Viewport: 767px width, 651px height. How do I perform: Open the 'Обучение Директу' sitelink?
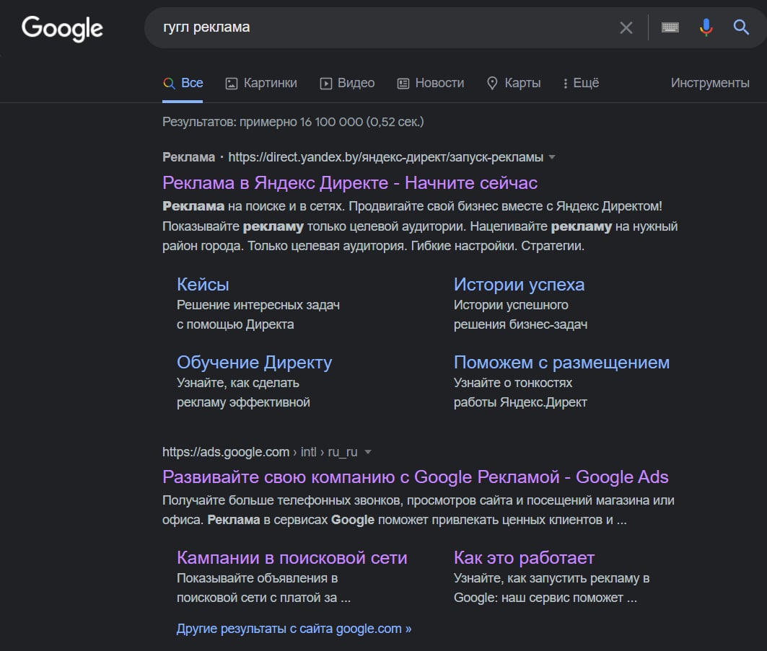tap(255, 363)
